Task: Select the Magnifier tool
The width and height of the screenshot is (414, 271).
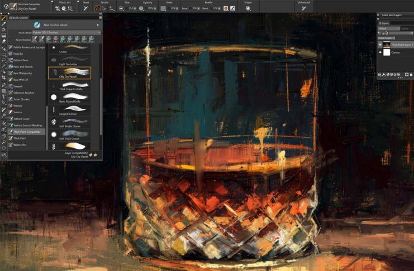Action: [x=3, y=142]
